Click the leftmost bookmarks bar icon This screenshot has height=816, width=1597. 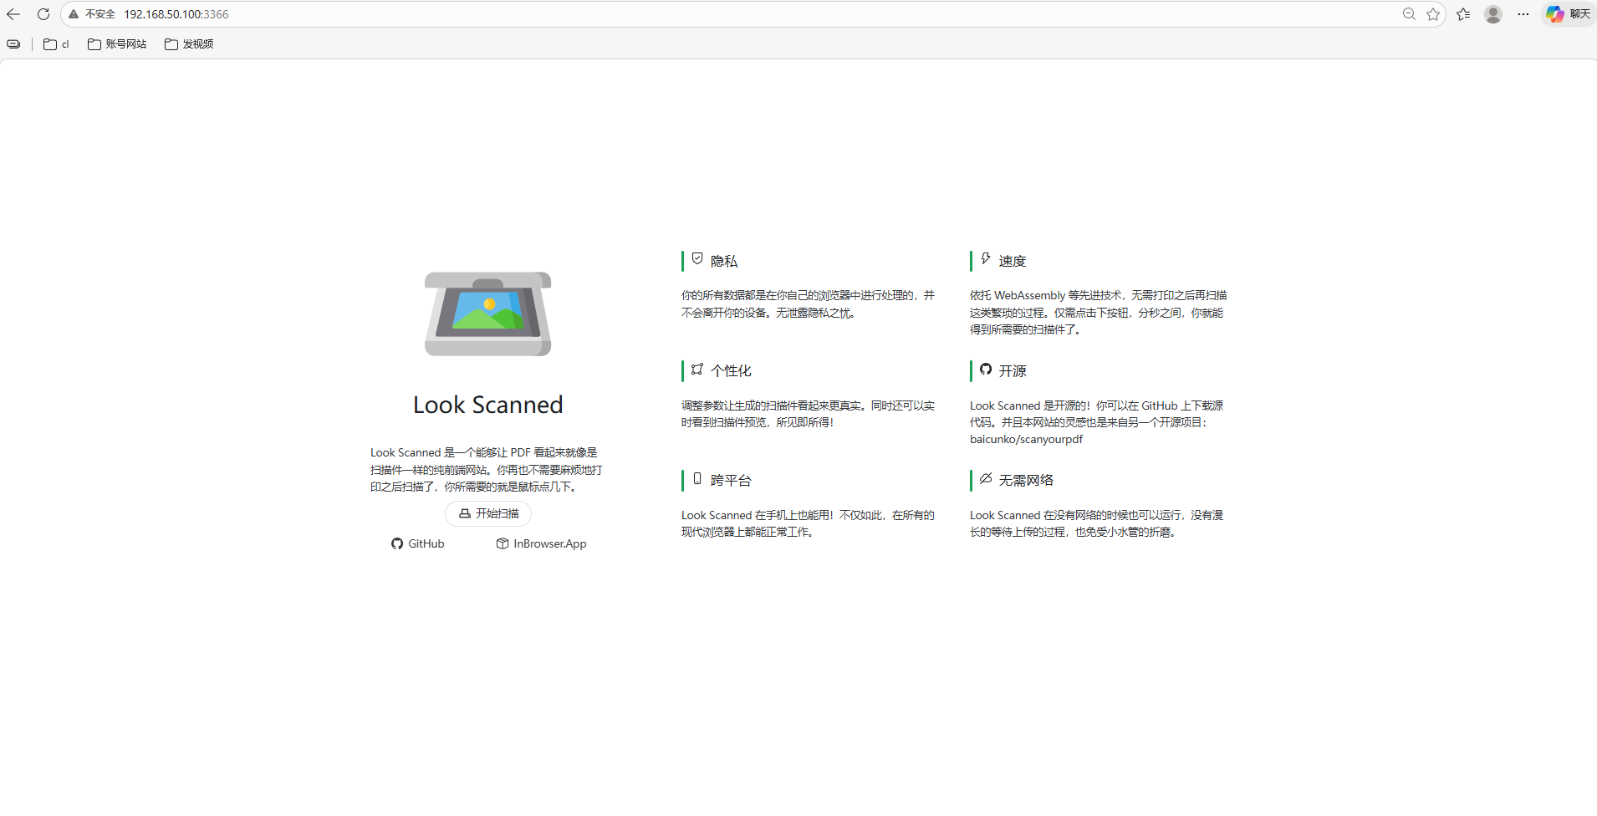[x=13, y=44]
